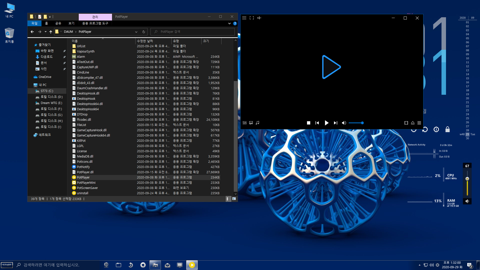This screenshot has width=480, height=270.
Task: Open the 보기 ribbon tab
Action: (71, 23)
